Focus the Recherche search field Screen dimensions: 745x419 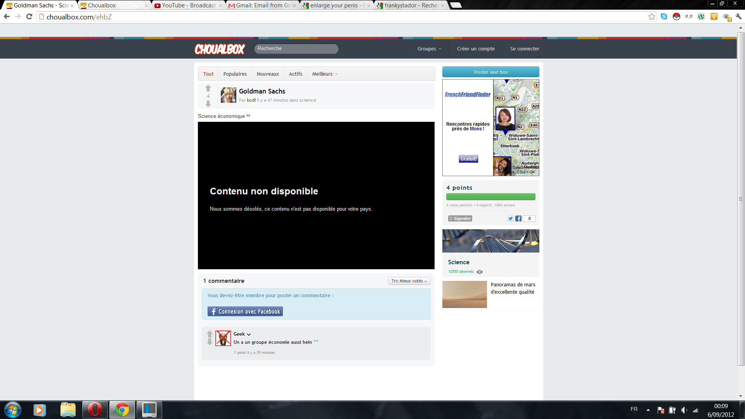[x=296, y=48]
